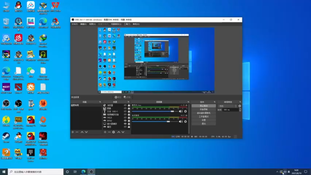Open the 视图(V) menu

pos(92,24)
